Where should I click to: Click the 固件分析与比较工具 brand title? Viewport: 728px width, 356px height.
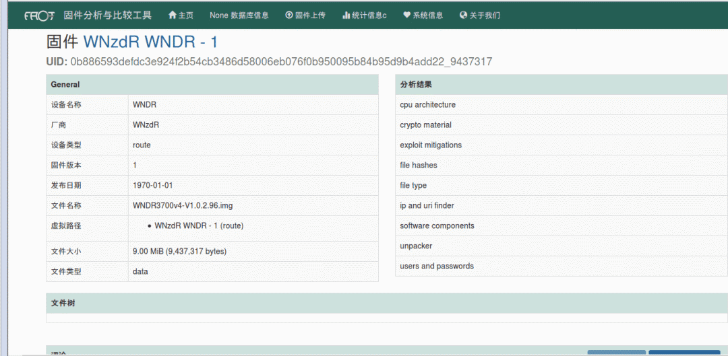tap(108, 15)
